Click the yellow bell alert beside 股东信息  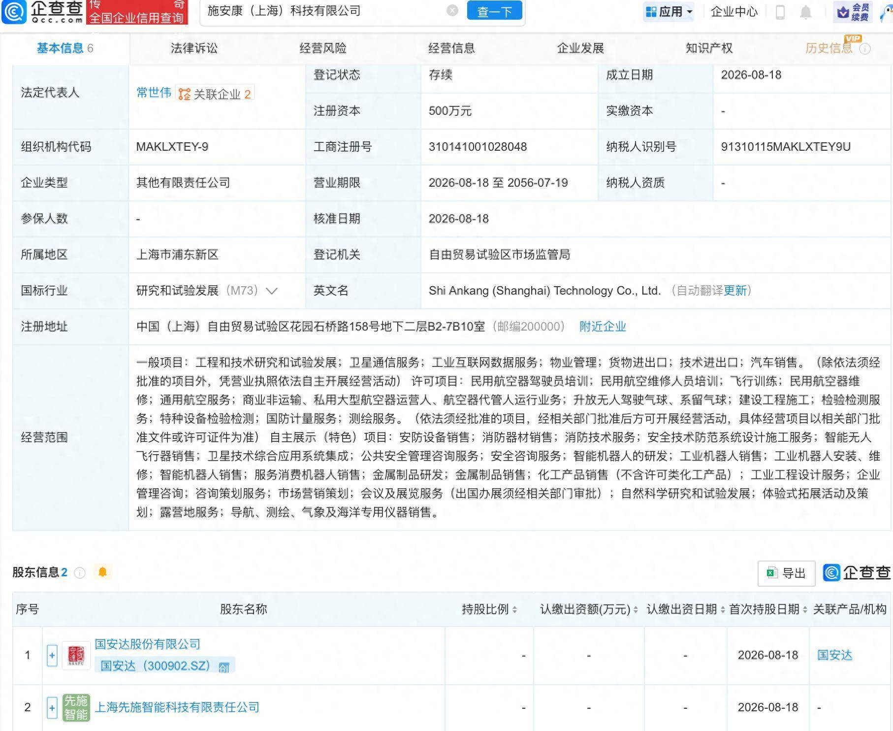click(x=102, y=572)
